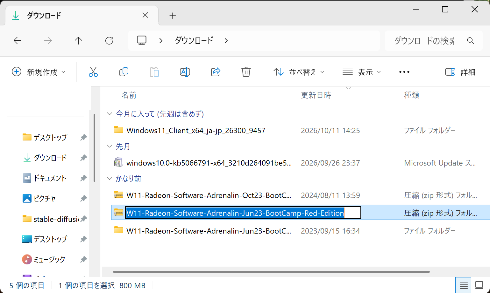Sort by 名前 column header

[129, 95]
